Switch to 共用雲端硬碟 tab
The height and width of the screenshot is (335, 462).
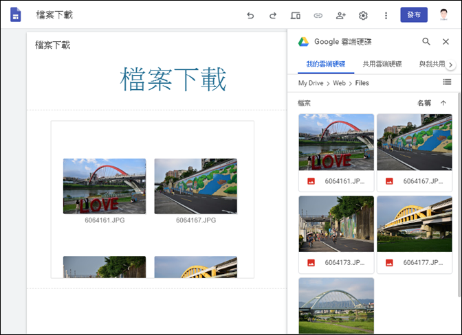coord(382,64)
